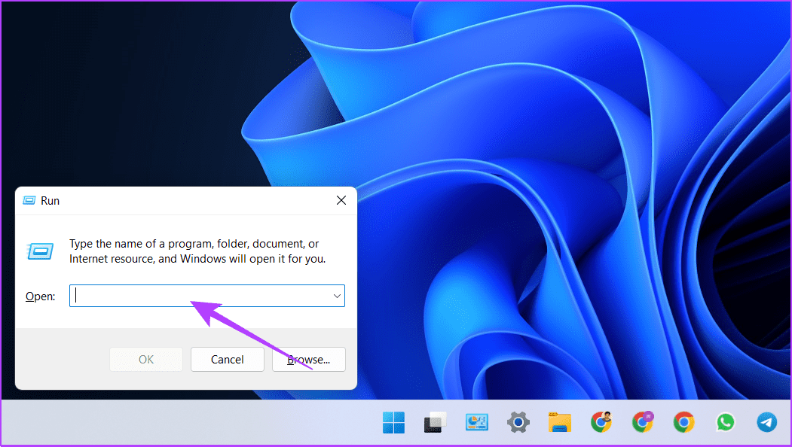Close the Run dialog with X
The height and width of the screenshot is (447, 792).
click(341, 200)
